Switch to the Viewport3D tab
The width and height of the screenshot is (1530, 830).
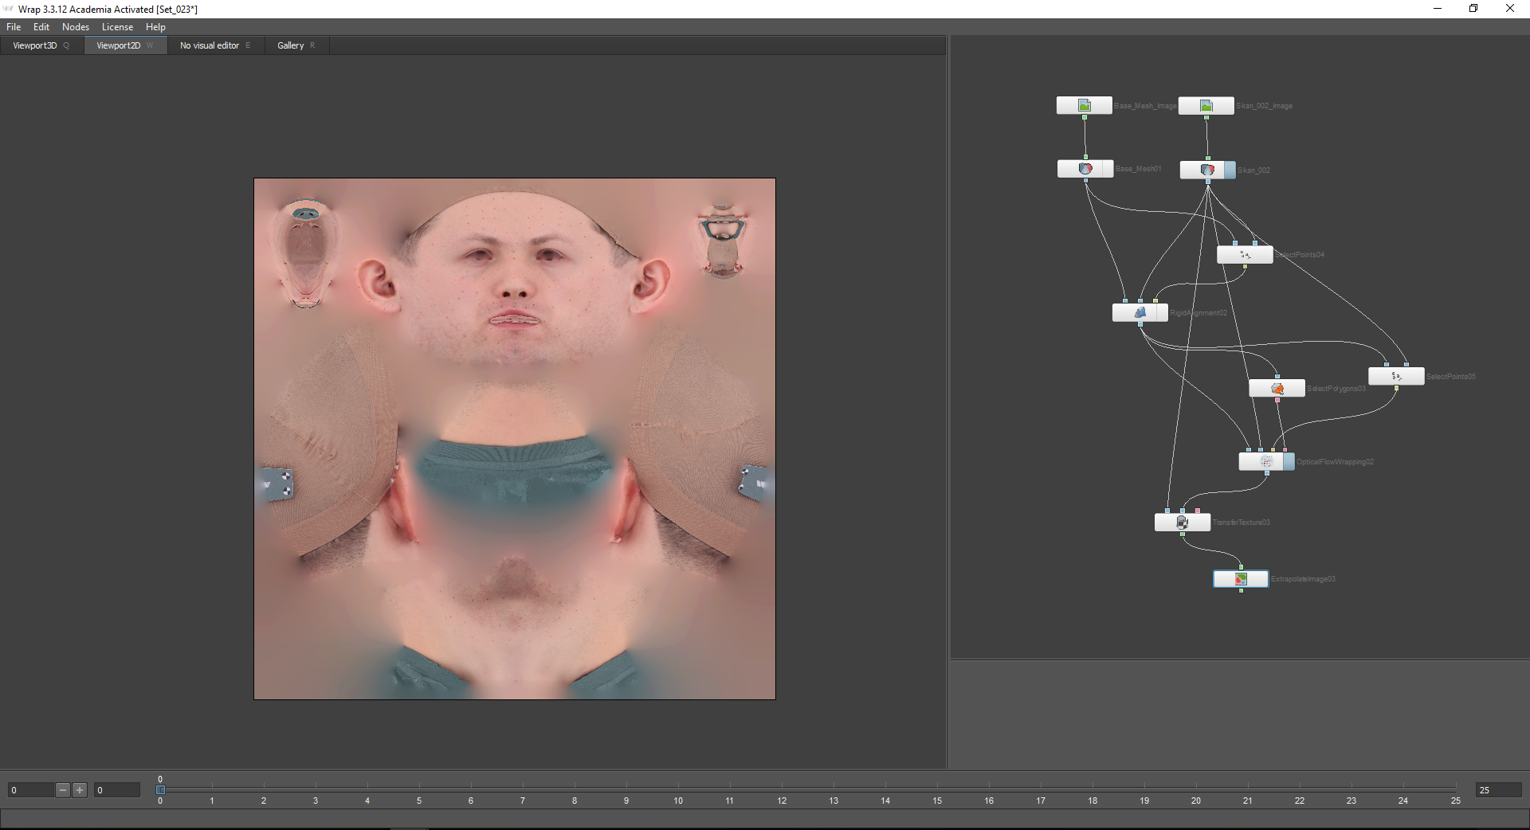pyautogui.click(x=41, y=45)
